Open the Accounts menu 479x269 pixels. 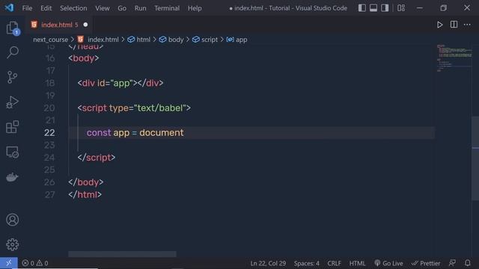[x=13, y=220]
